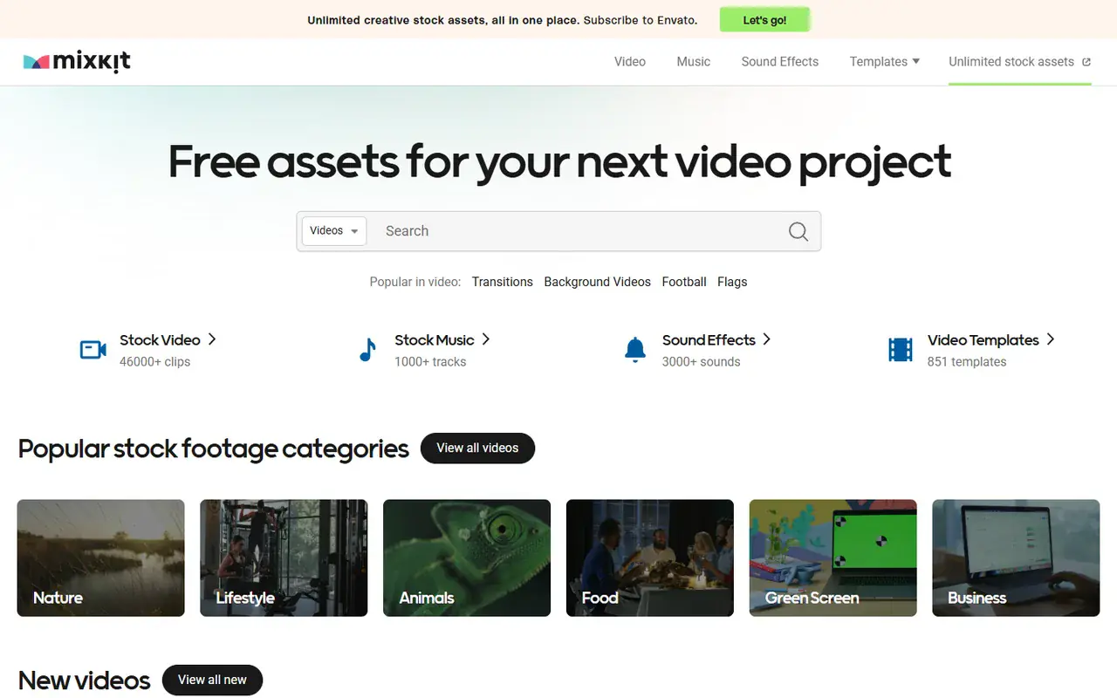The image size is (1117, 698).
Task: Open the Video nav item
Action: 629,62
